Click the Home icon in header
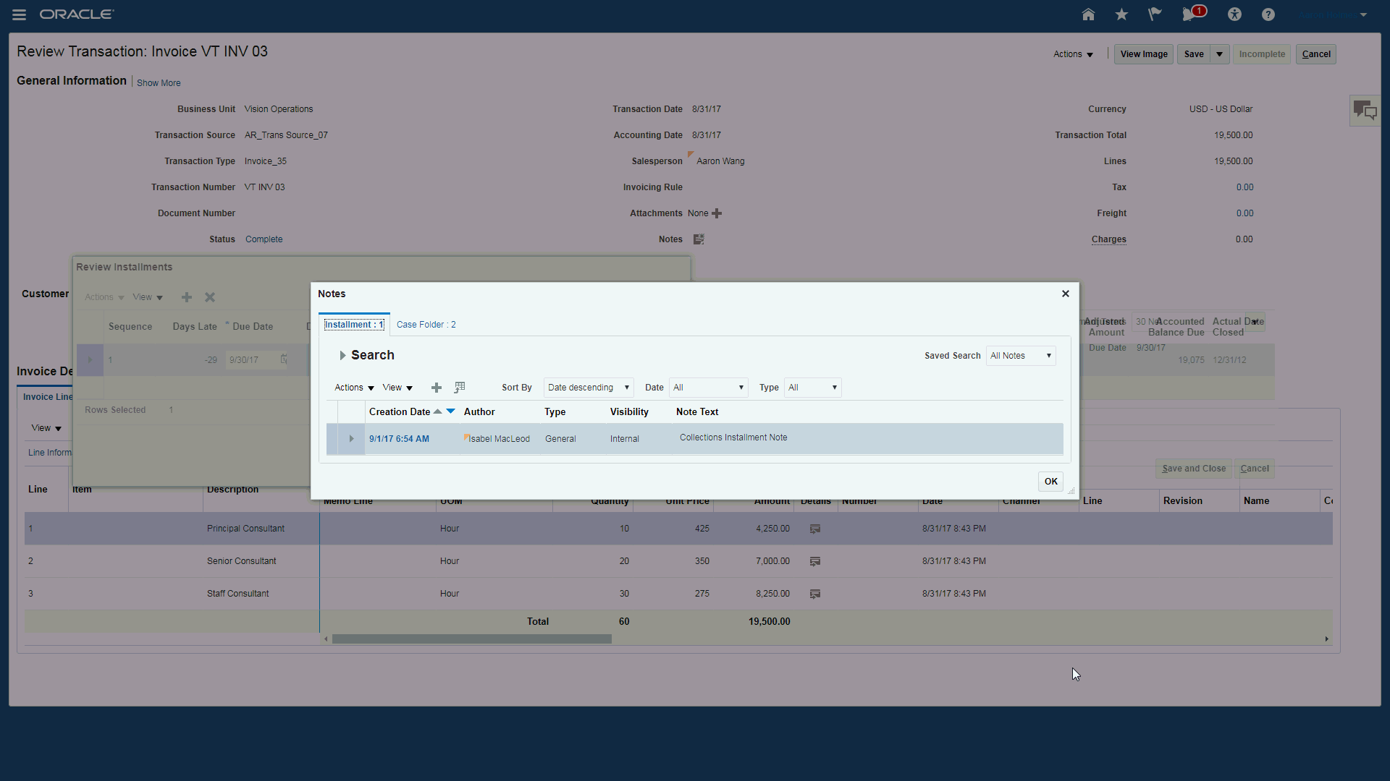 click(x=1088, y=14)
